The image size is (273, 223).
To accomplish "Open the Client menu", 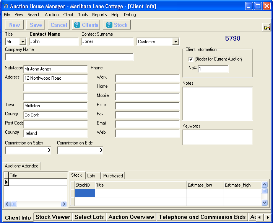I will [68, 15].
